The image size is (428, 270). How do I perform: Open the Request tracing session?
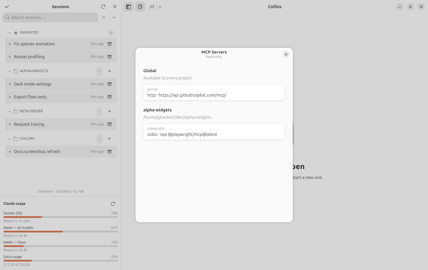pos(61,124)
